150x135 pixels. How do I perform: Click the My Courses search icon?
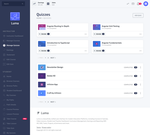pyautogui.click(x=4, y=95)
